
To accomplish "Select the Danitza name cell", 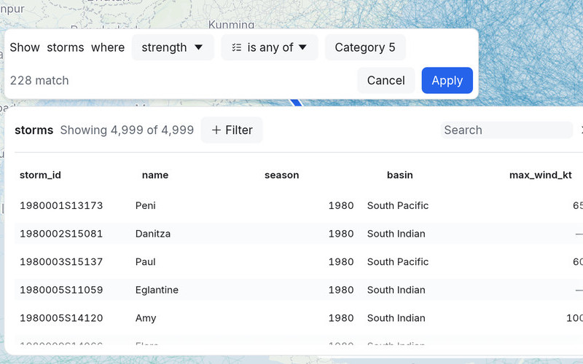I will click(x=153, y=234).
